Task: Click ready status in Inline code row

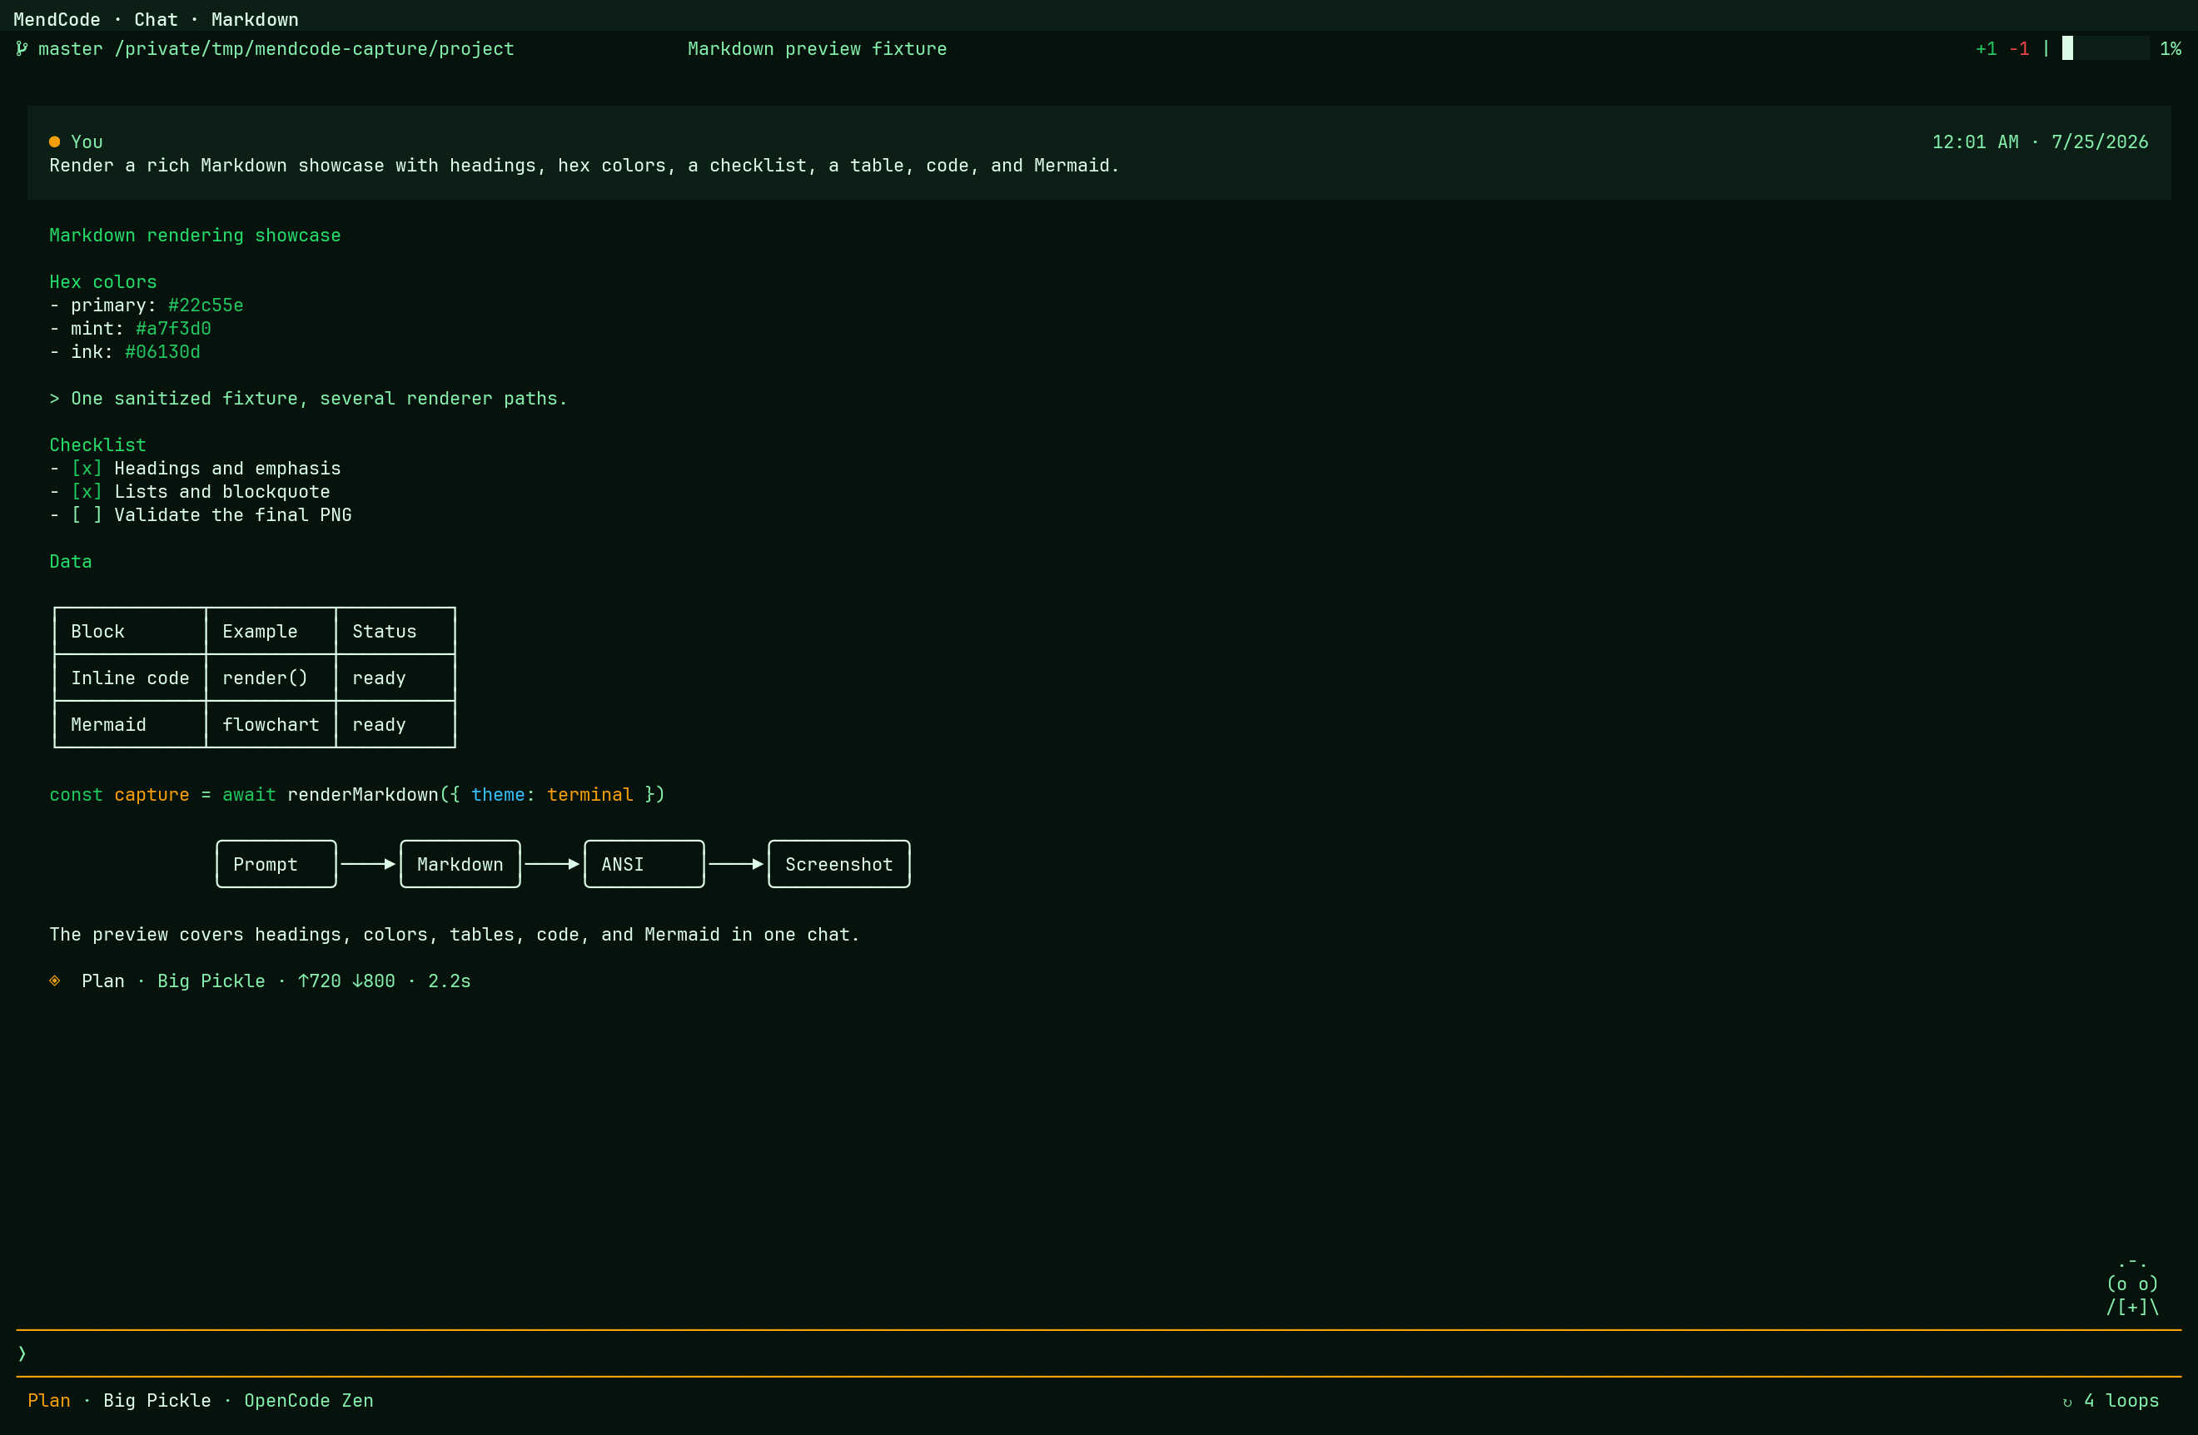Action: coord(395,678)
